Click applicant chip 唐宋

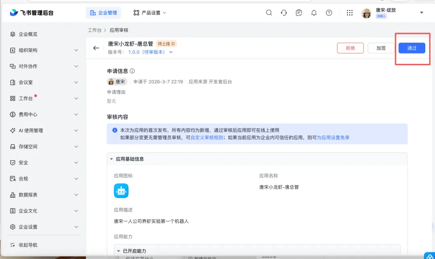(117, 81)
